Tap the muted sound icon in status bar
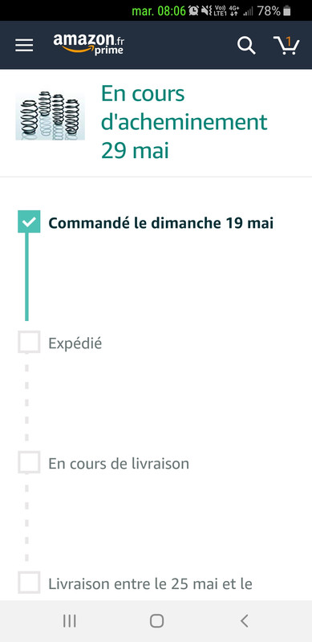312x642 pixels. point(206,11)
